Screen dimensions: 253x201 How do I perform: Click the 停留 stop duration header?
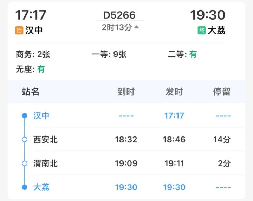tap(222, 92)
